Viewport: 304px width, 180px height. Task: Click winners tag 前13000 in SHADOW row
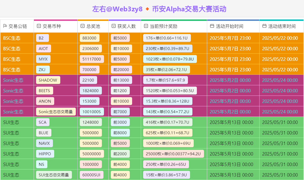pyautogui.click(x=121, y=80)
